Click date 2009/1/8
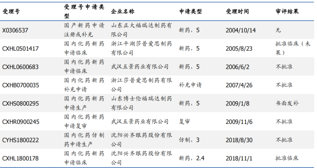Screen dimensions: 317x168 [x=237, y=103]
